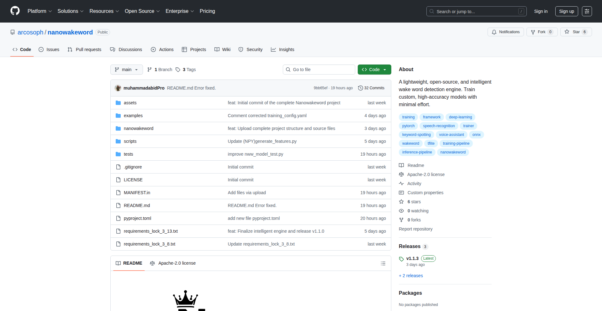Click the Notifications bell button

tap(505, 32)
